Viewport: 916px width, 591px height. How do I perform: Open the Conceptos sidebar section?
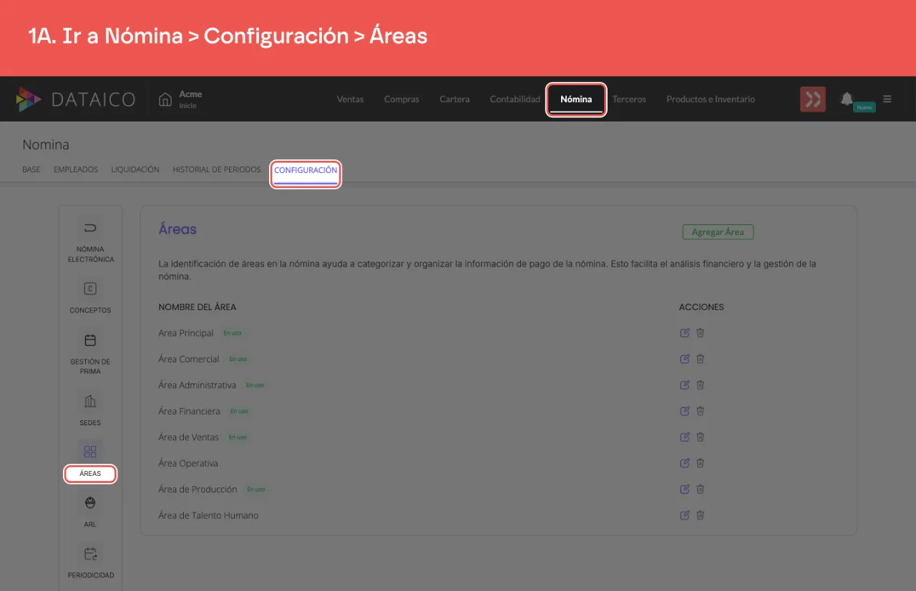(x=90, y=296)
